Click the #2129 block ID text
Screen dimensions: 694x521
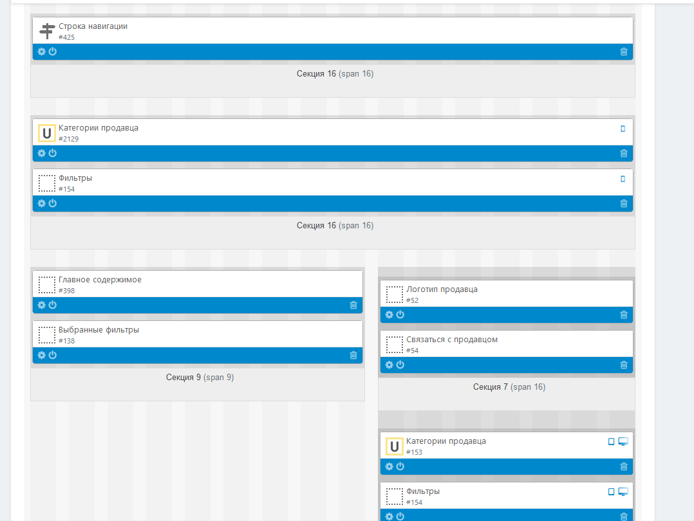coord(69,139)
